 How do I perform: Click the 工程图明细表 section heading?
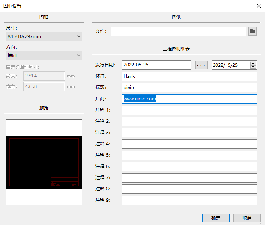pos(176,49)
